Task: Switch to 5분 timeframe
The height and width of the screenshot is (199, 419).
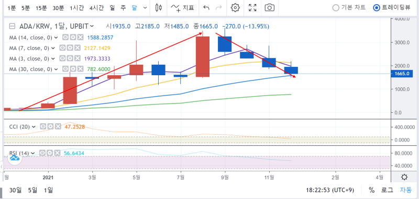Action: pyautogui.click(x=26, y=8)
